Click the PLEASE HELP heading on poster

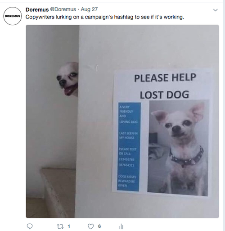tap(165, 78)
